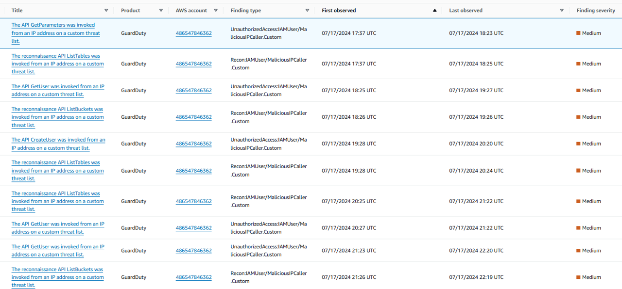
Task: Select finding type cell in CreateUser row
Action: tap(269, 144)
